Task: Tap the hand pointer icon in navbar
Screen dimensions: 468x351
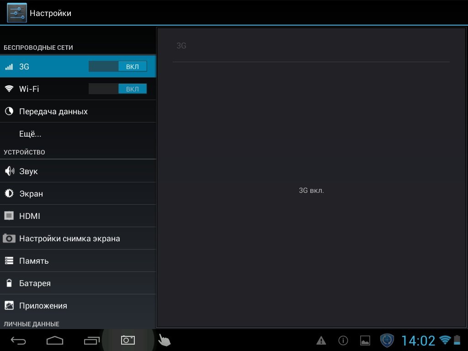Action: click(x=164, y=340)
